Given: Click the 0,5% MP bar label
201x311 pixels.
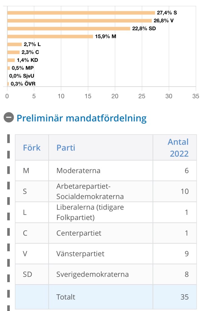Looking at the screenshot, I should coord(22,68).
